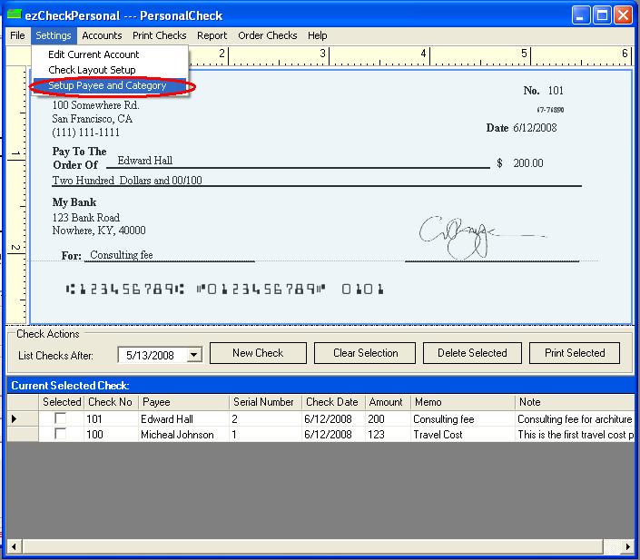Click the Serial Number column header
640x560 pixels.
265,402
